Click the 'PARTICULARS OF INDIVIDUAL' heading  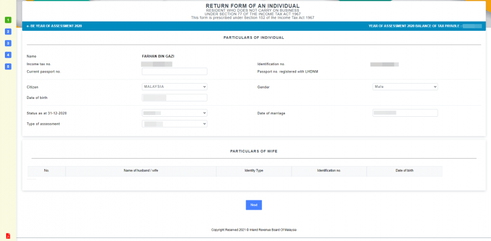click(253, 38)
